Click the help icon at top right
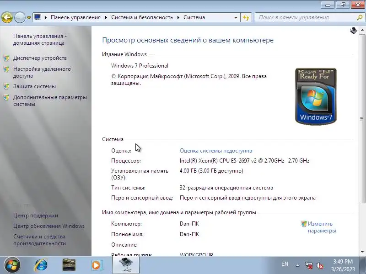The width and height of the screenshot is (366, 274). point(354,31)
